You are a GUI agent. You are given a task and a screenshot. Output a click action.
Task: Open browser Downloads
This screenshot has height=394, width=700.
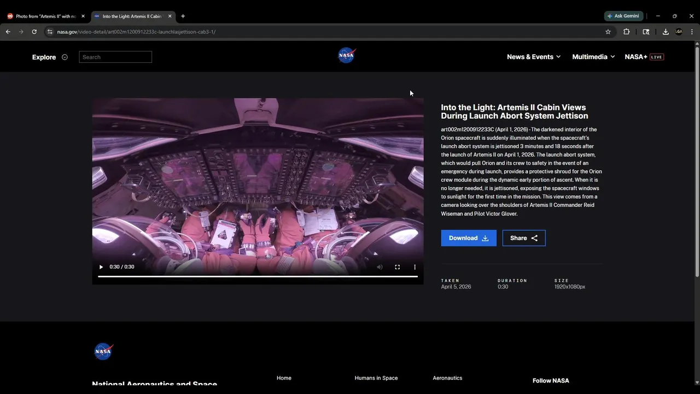(x=666, y=32)
